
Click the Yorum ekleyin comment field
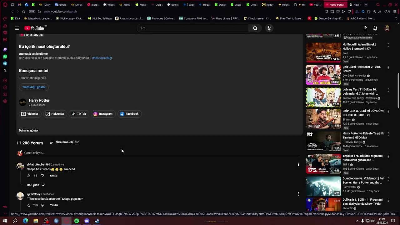point(162,153)
